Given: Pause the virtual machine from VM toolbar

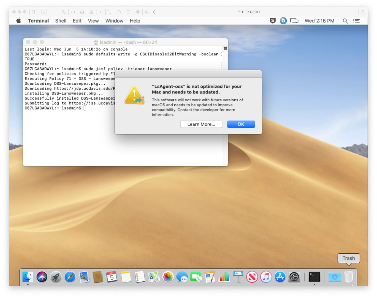Looking at the screenshot, I should point(33,12).
